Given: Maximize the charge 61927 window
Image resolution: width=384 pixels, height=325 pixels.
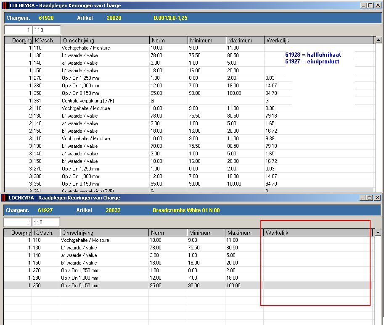Looking at the screenshot, I should click(370, 198).
